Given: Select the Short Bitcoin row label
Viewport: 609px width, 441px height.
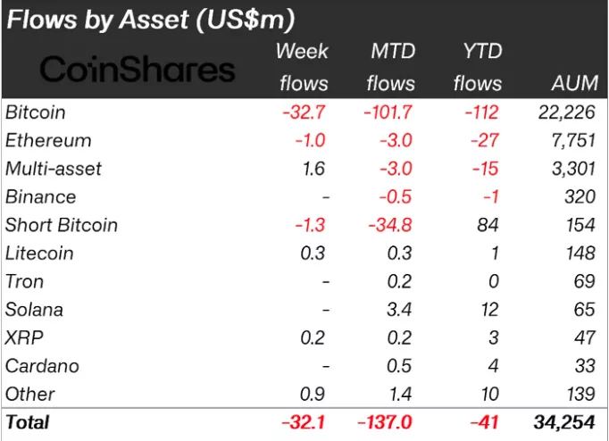Looking at the screenshot, I should [61, 225].
